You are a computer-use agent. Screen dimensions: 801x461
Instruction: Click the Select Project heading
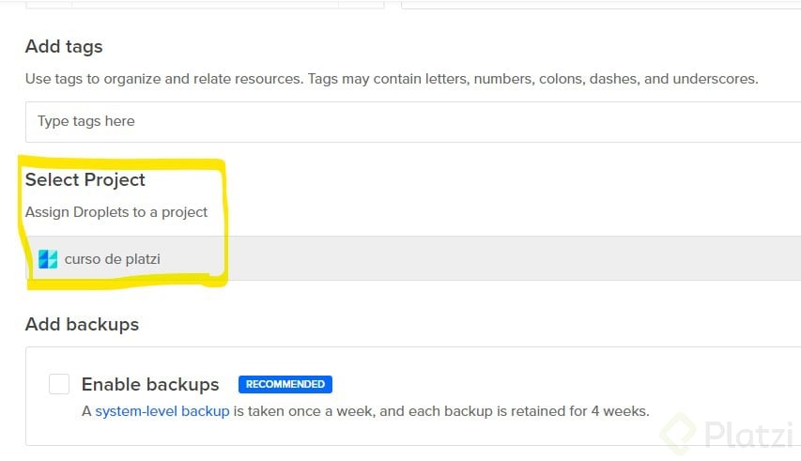coord(85,179)
